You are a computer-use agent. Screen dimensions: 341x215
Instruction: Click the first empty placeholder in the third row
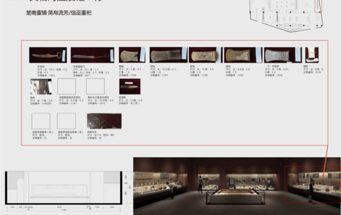click(41, 121)
